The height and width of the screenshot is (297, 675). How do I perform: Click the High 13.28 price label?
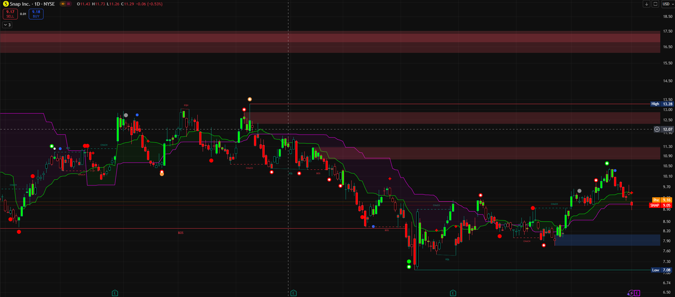[x=661, y=104]
